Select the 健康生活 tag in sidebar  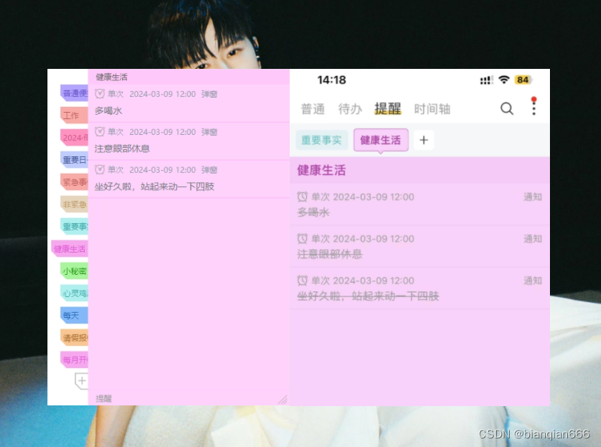tap(70, 249)
